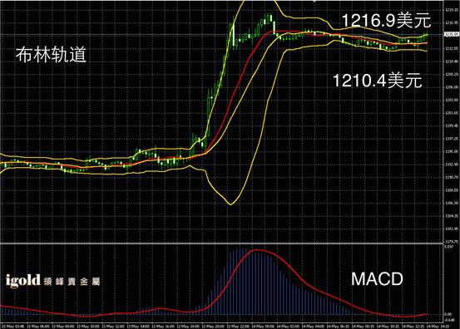Click the peak of the red MACD signal line
This screenshot has height=329, width=460.
point(257,250)
